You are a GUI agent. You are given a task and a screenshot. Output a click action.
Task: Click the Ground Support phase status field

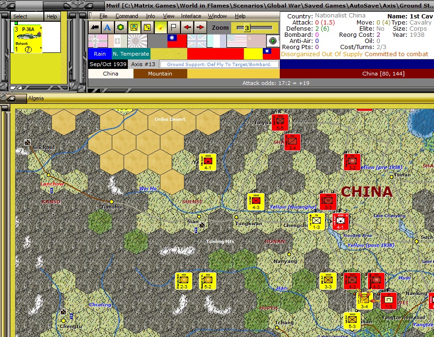coord(219,64)
